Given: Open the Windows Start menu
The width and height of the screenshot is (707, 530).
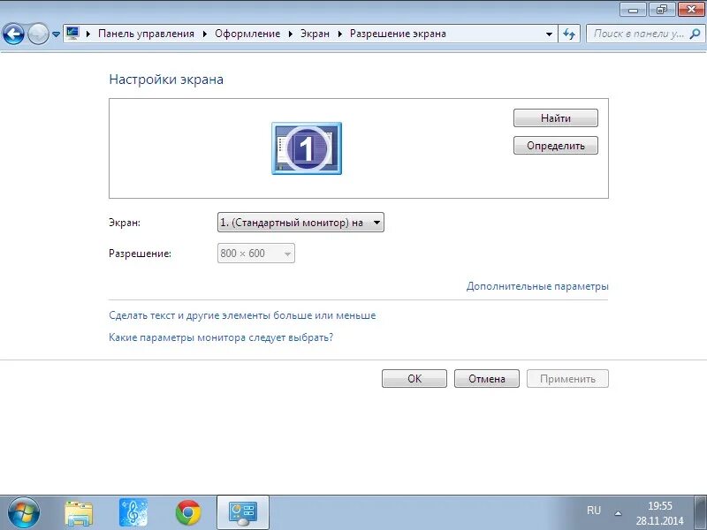Looking at the screenshot, I should point(24,512).
